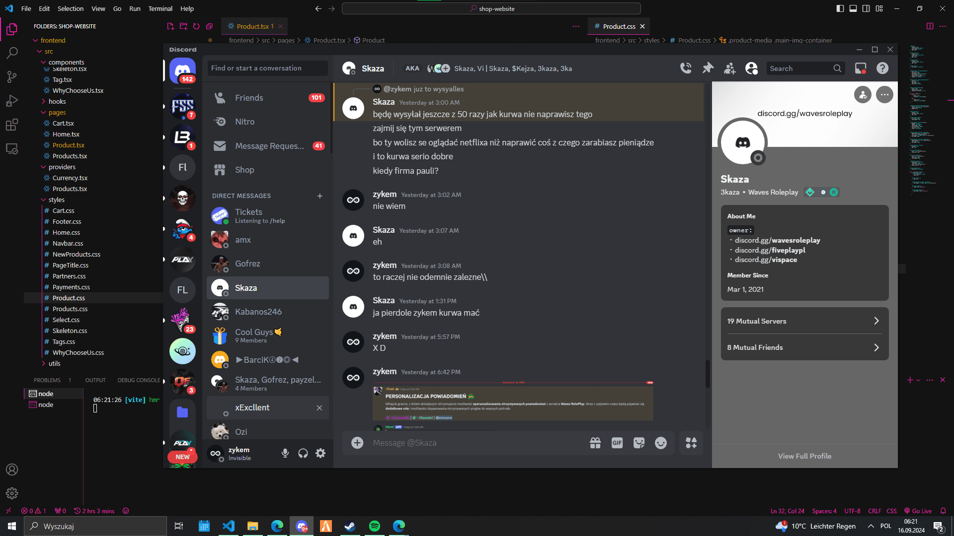Viewport: 954px width, 536px height.
Task: Open VS Code Explorer view
Action: pyautogui.click(x=12, y=30)
